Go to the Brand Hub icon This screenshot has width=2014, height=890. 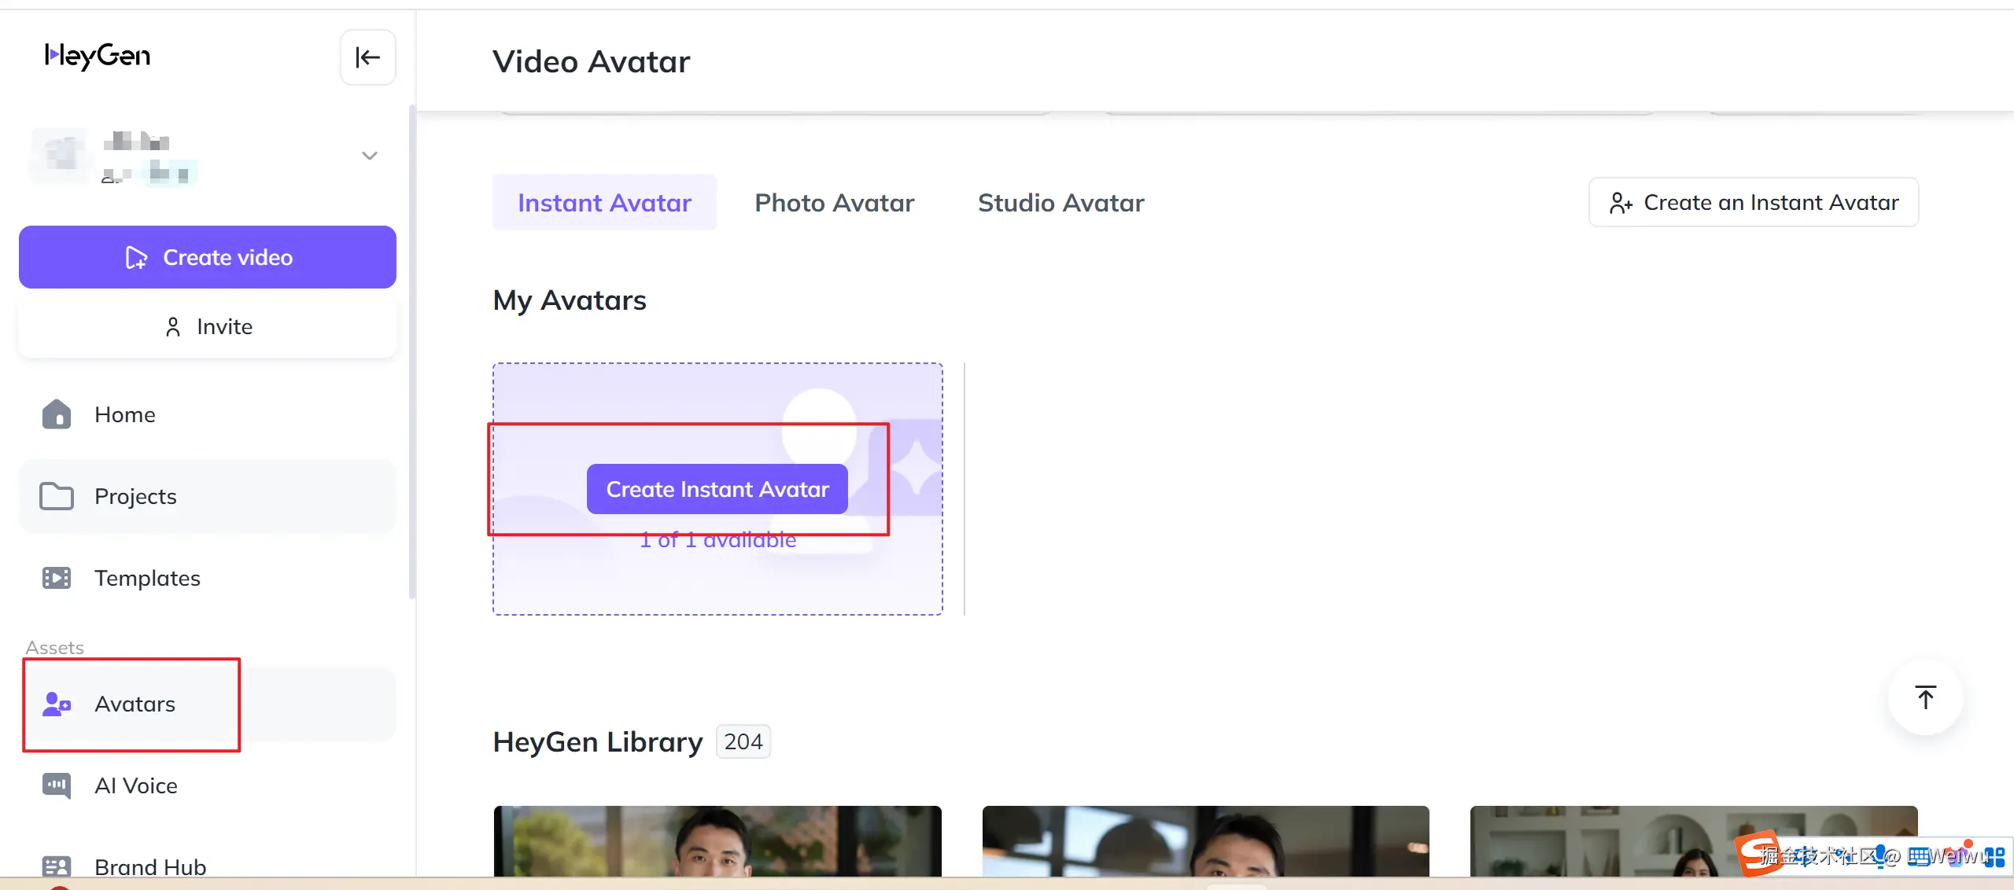pos(57,866)
